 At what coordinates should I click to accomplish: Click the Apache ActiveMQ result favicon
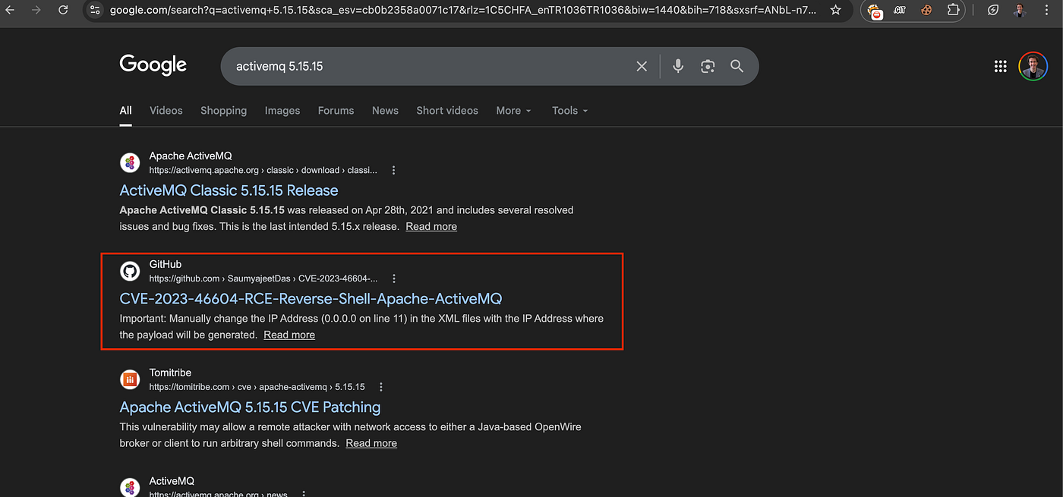[130, 162]
